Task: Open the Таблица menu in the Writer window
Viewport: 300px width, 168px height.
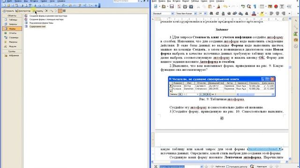Action: [x=195, y=1]
